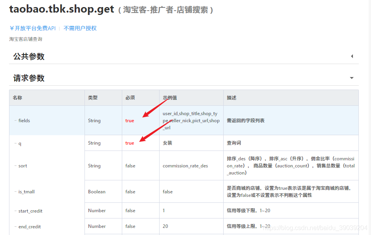This screenshot has height=235, width=371.
Task: Click the 需返回的字段列表 description
Action: tap(246, 121)
